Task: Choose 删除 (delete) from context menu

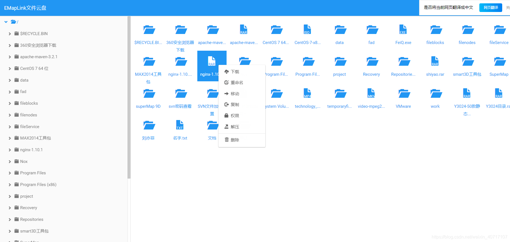Action: point(242,140)
